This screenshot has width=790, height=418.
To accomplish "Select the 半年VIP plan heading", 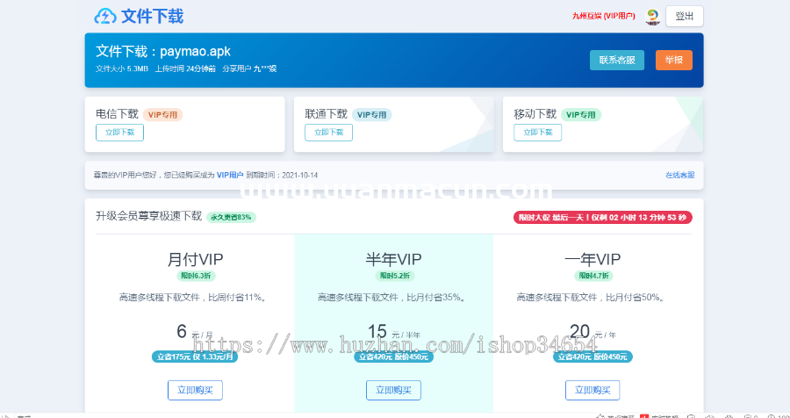I will 393,259.
